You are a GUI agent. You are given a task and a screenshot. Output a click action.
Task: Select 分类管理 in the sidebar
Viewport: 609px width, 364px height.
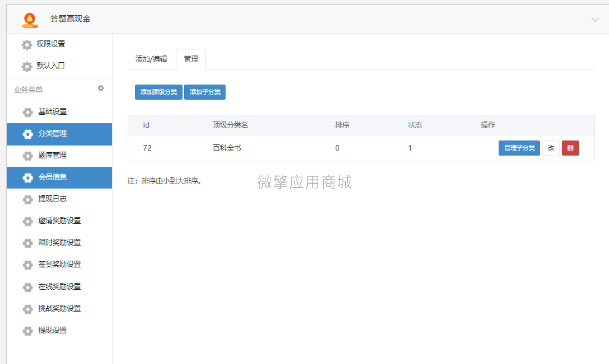pos(60,134)
